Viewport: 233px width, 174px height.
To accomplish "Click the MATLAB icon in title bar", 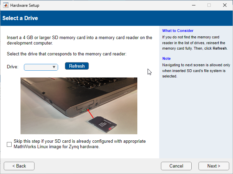I will [5, 5].
